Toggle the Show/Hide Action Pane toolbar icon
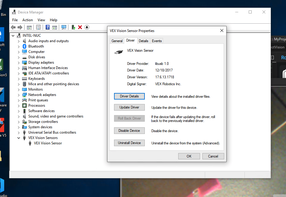Image resolution: width=286 pixels, height=197 pixels. (x=55, y=28)
